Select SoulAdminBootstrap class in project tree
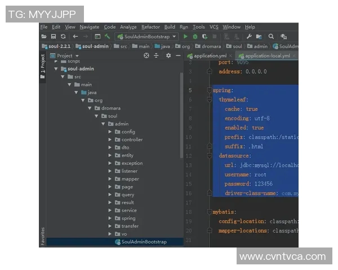 tap(144, 242)
